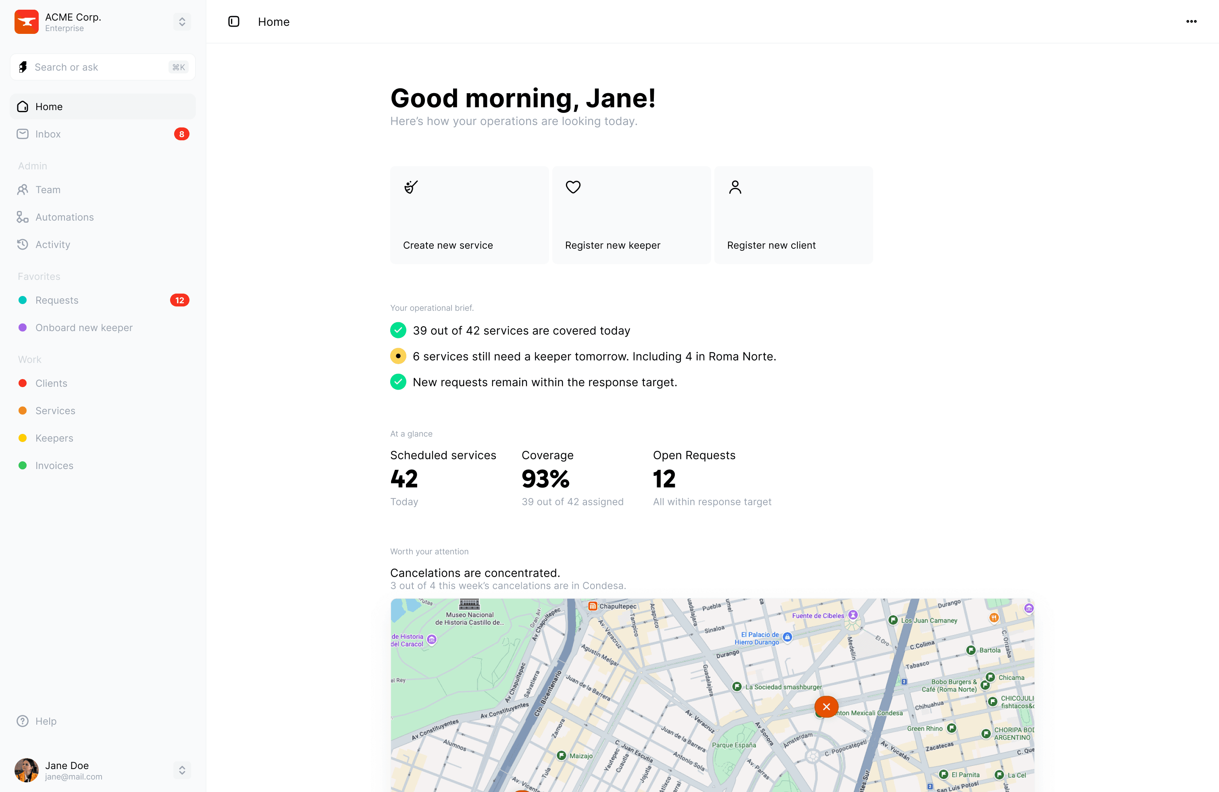
Task: Click yellow status dot beside keeper tomorrow
Action: click(398, 356)
